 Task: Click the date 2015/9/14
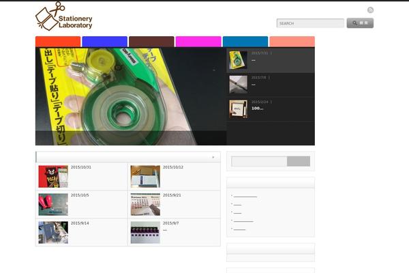tap(80, 223)
